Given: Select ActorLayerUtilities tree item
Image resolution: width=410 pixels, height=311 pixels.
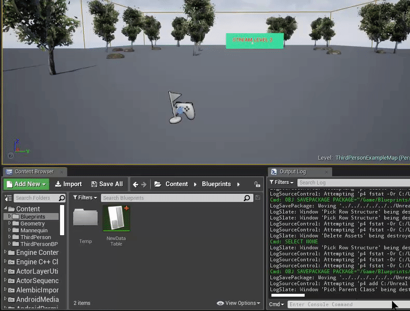Looking at the screenshot, I should tap(37, 271).
